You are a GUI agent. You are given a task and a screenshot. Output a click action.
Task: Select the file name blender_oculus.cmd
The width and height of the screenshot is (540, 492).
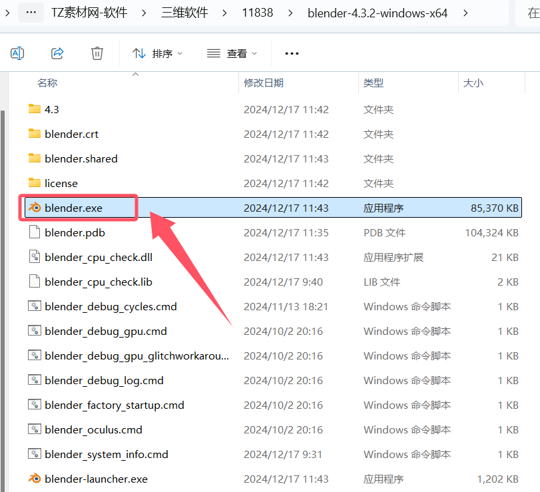click(x=93, y=430)
